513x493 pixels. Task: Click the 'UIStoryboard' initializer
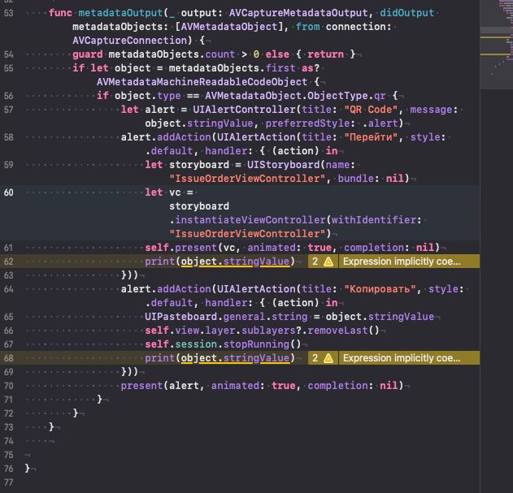click(283, 165)
